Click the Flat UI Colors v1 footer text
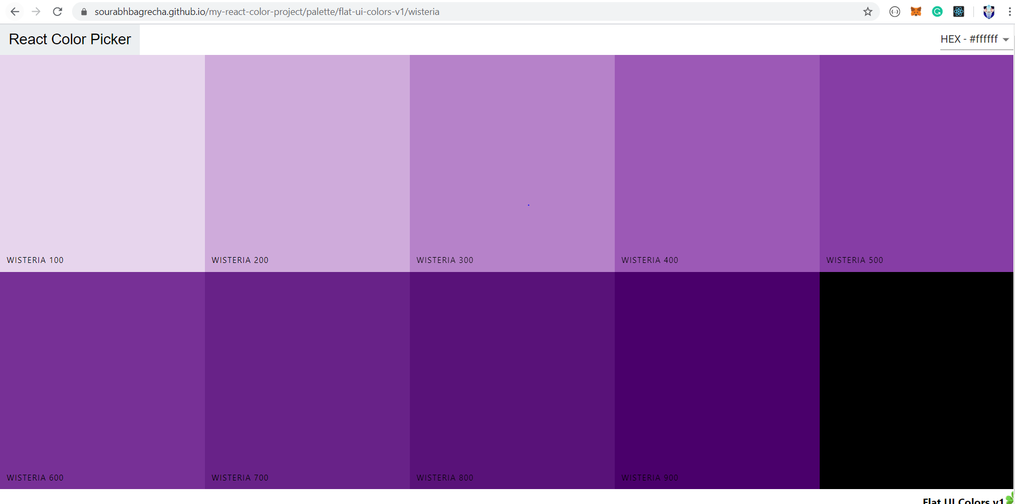This screenshot has width=1015, height=504. click(x=963, y=500)
